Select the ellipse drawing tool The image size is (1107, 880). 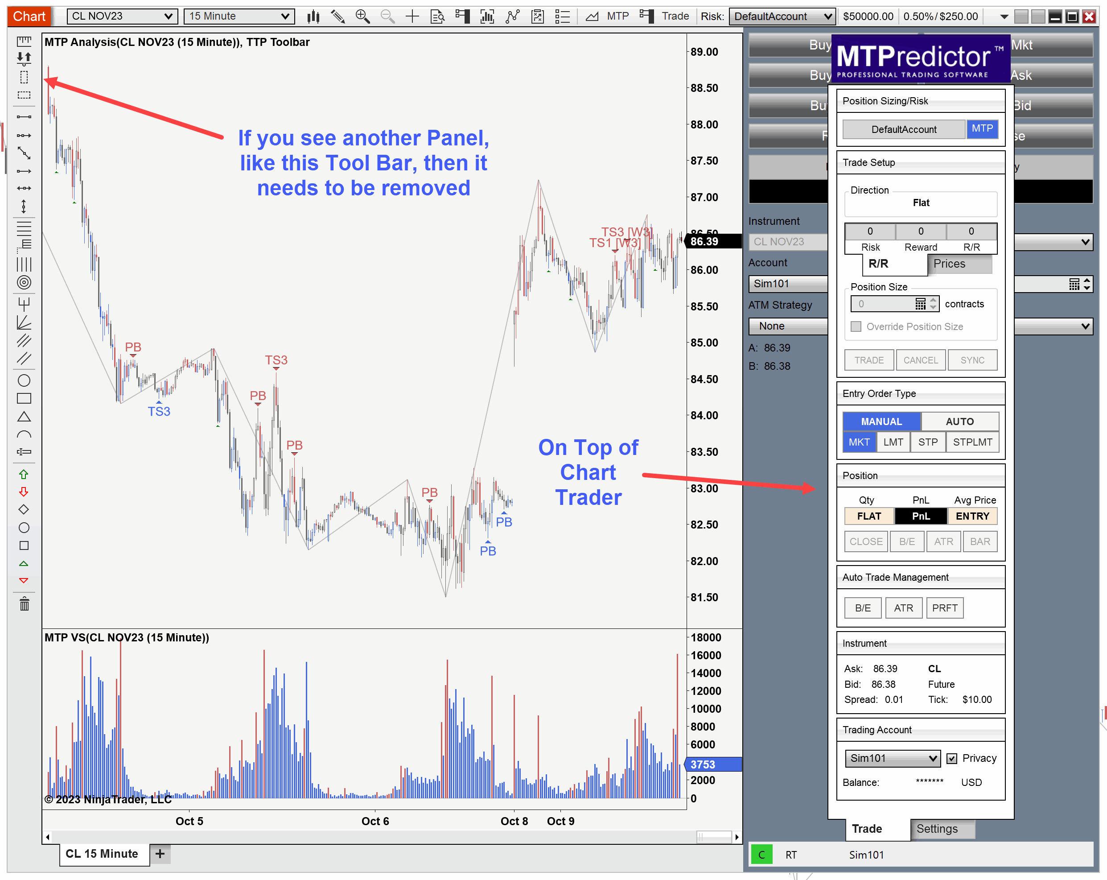point(24,380)
